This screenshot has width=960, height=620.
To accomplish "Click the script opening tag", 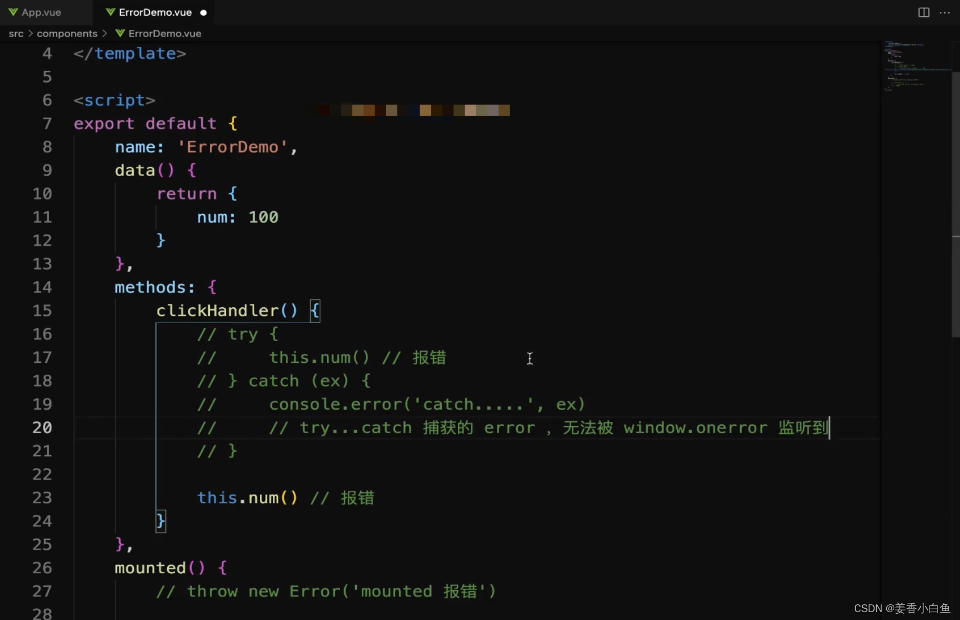I will tap(115, 100).
